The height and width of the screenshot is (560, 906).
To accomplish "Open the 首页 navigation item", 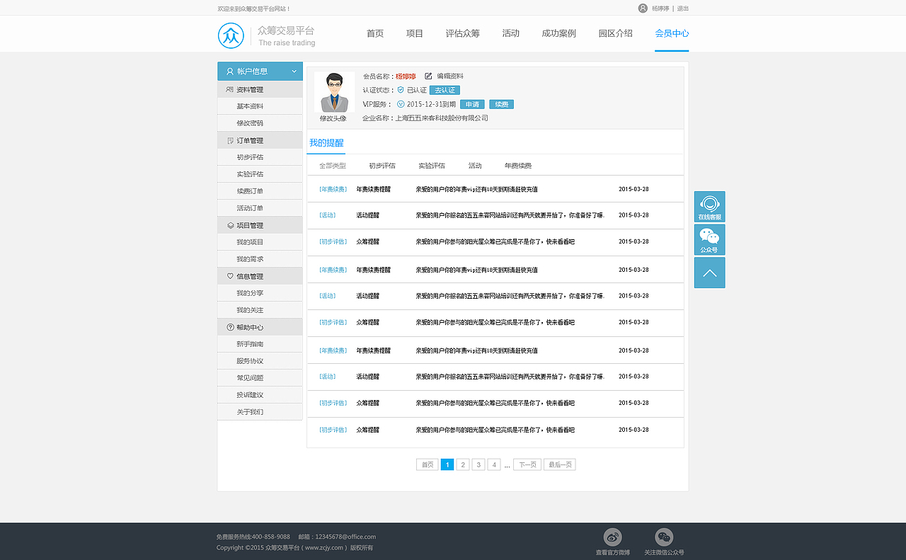I will pos(375,33).
